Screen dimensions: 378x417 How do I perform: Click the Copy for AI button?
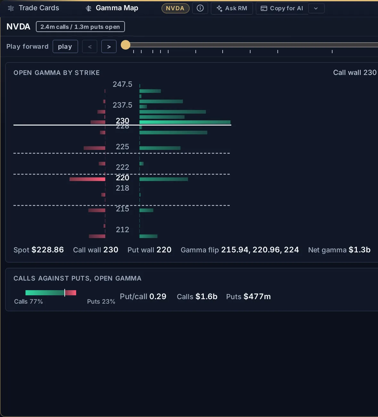(x=282, y=8)
